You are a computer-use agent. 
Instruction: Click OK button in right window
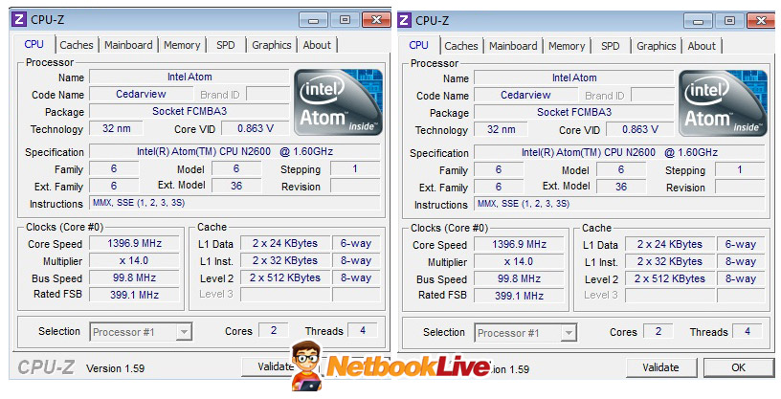(738, 367)
